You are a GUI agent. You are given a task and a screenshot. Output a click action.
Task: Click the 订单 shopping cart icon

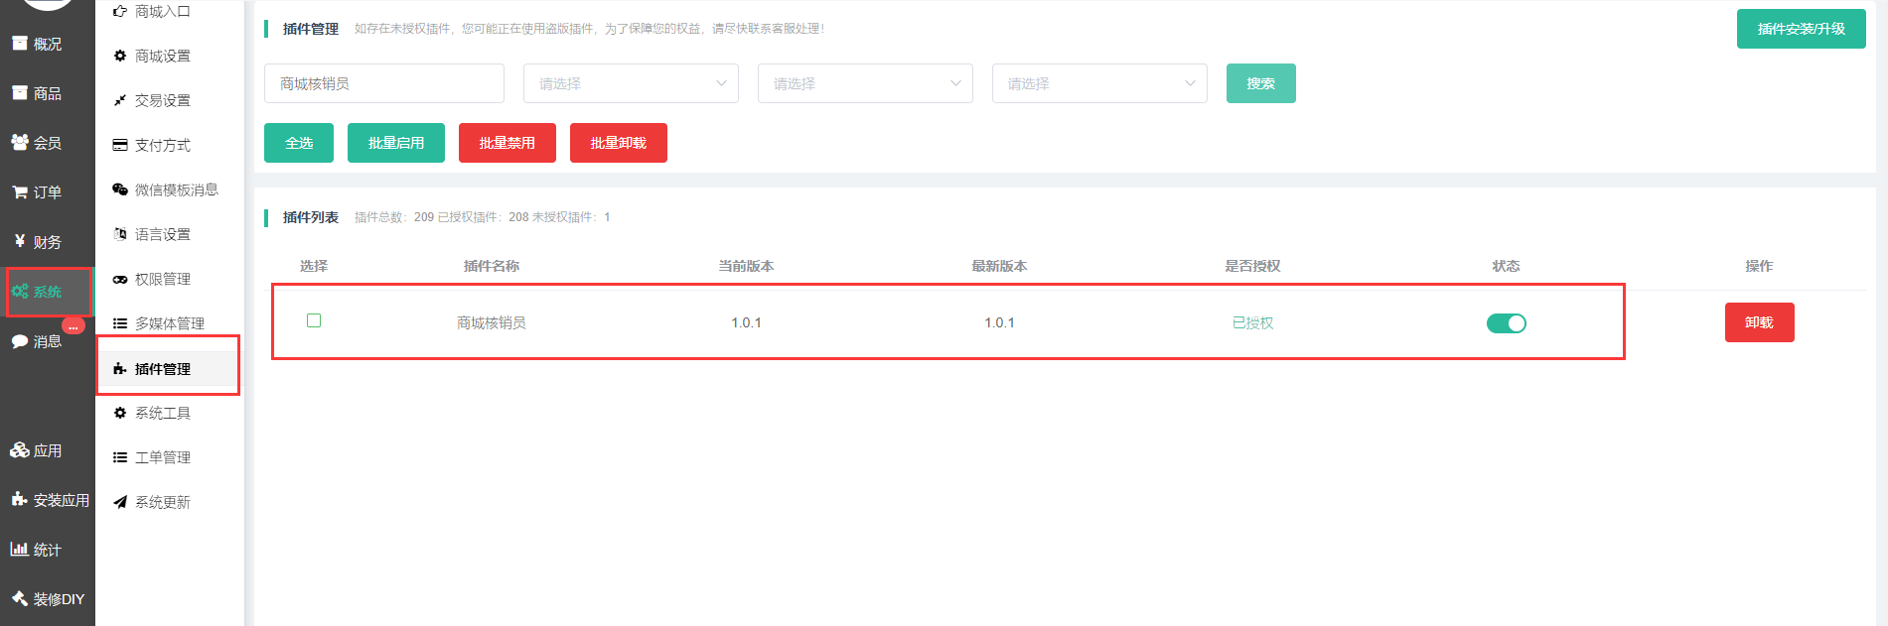[x=20, y=191]
